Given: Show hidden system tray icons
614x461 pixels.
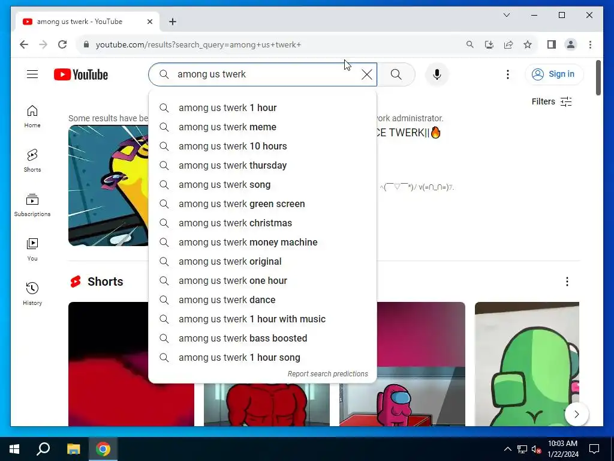Looking at the screenshot, I should click(x=507, y=449).
